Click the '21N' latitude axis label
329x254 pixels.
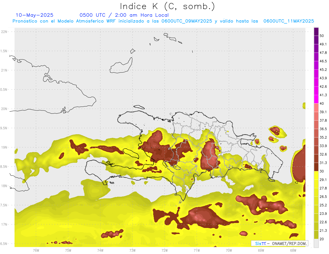pos(4,70)
